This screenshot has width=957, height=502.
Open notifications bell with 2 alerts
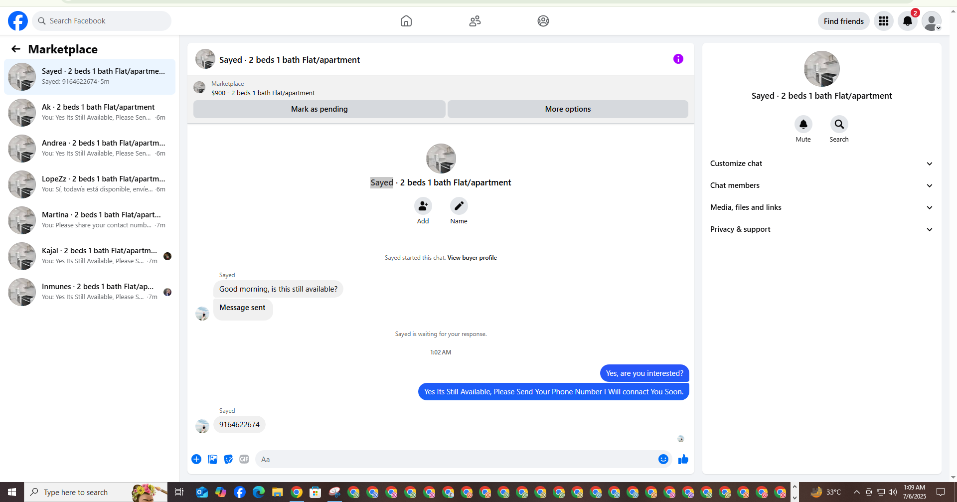[x=908, y=21]
